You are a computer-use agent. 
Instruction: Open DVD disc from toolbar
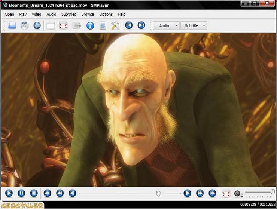click(x=25, y=25)
